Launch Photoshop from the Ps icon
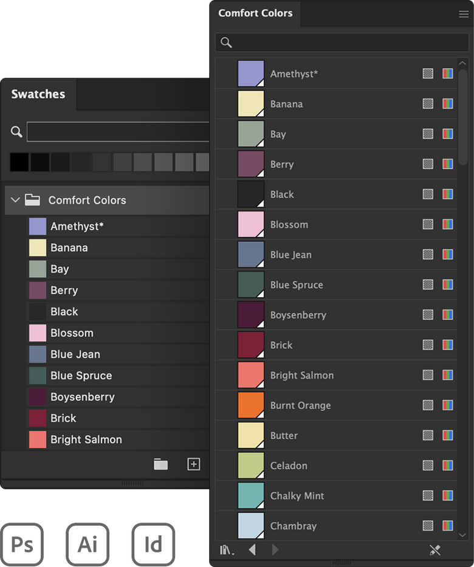The width and height of the screenshot is (474, 567). (23, 544)
